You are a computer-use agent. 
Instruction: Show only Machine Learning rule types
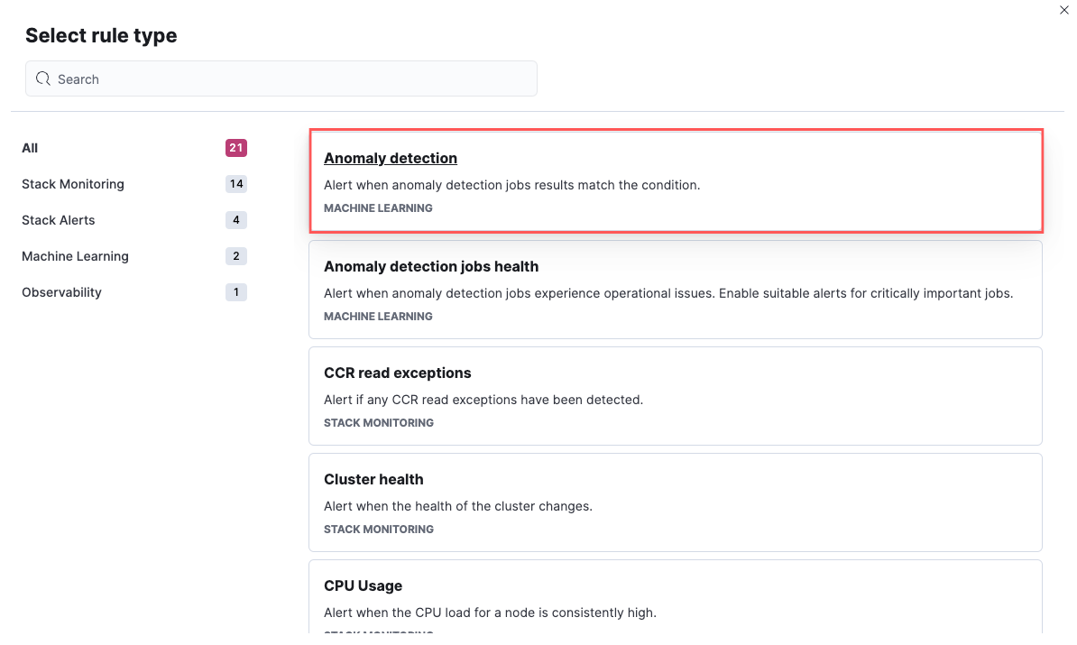(x=75, y=255)
